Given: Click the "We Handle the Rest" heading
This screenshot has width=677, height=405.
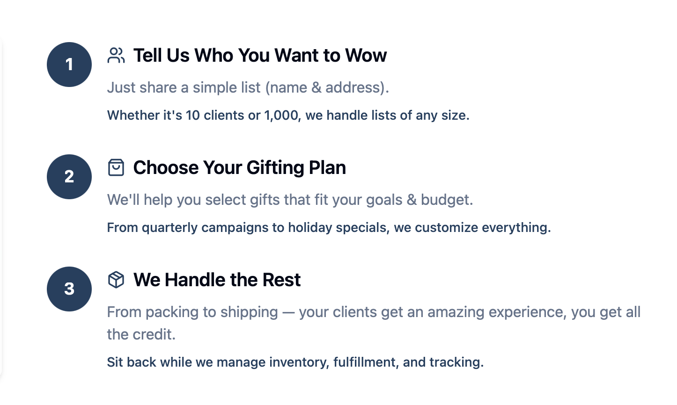Looking at the screenshot, I should pos(217,280).
